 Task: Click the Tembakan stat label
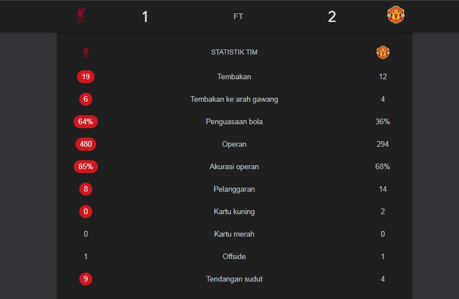click(234, 76)
